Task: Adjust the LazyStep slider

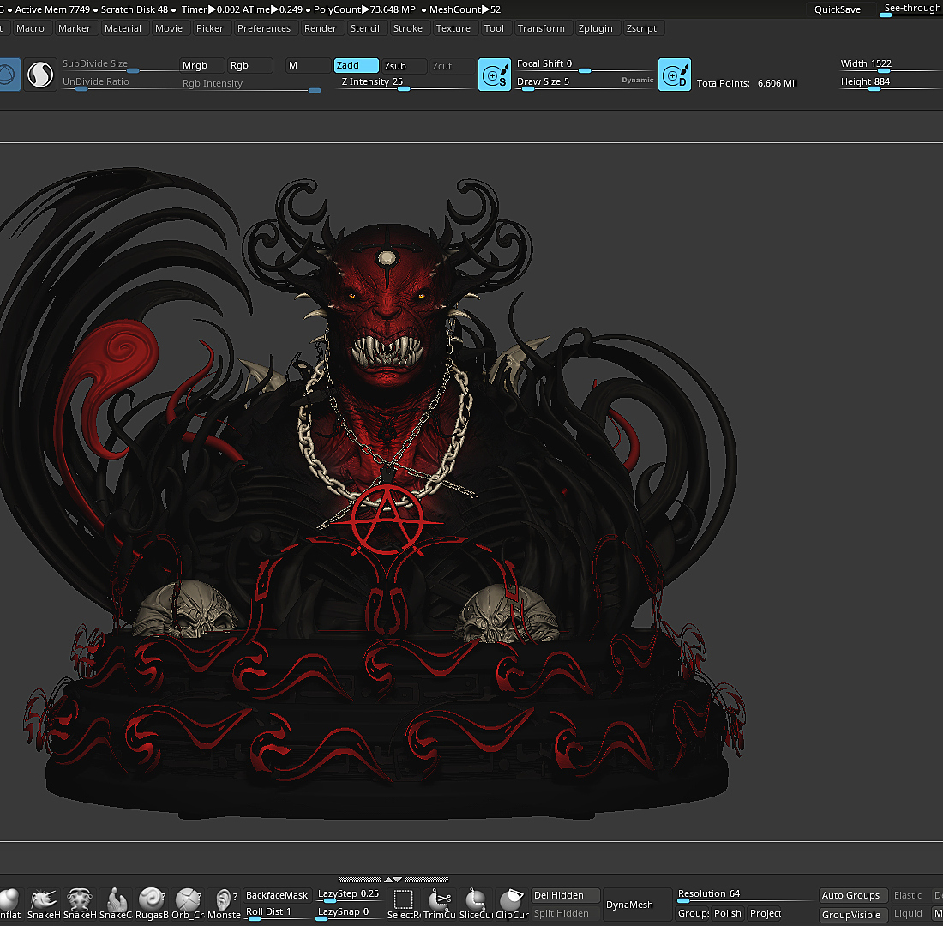Action: coord(348,895)
